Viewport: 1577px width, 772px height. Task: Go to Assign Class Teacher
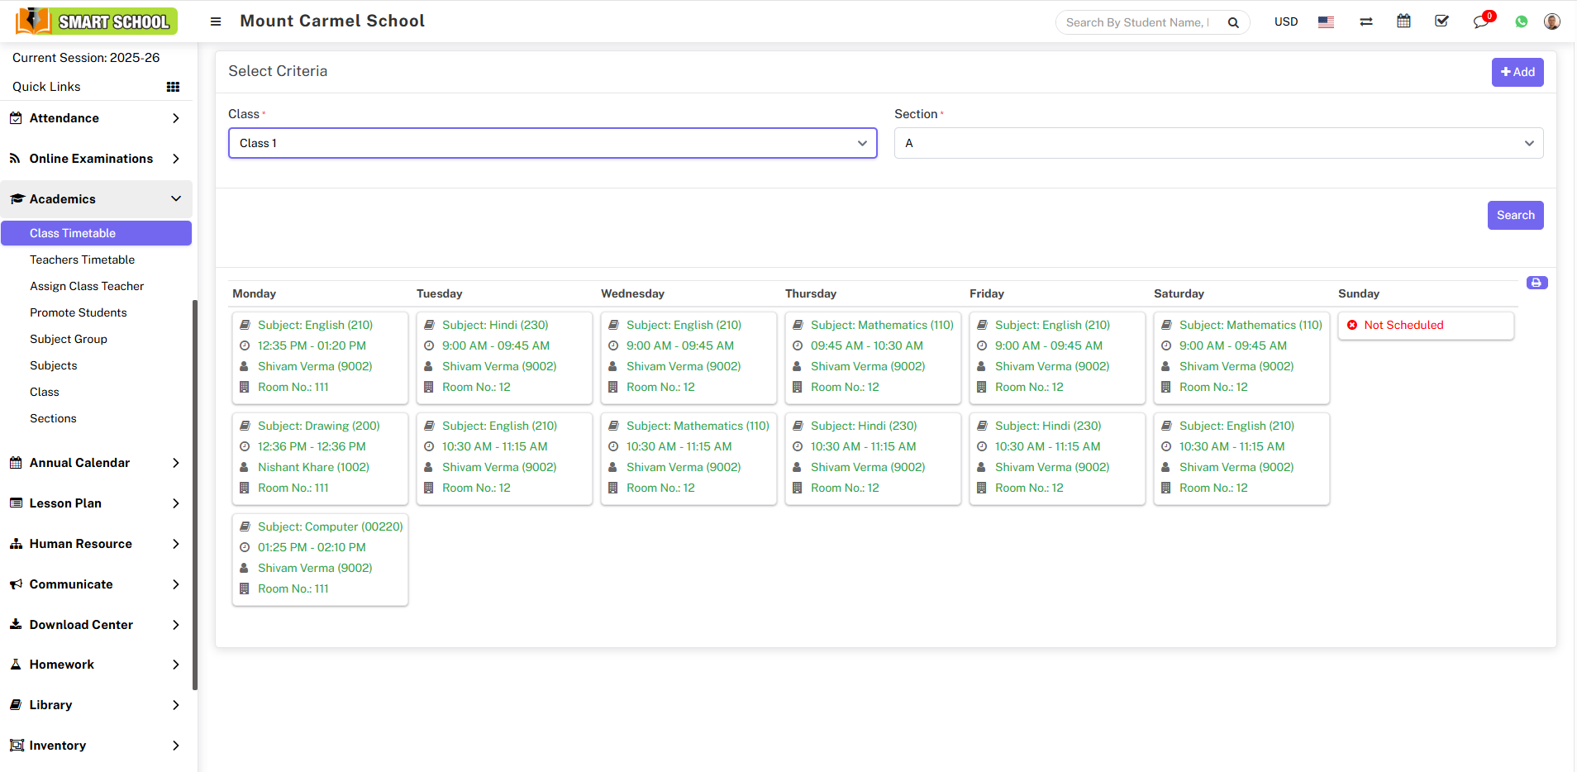[x=87, y=286]
